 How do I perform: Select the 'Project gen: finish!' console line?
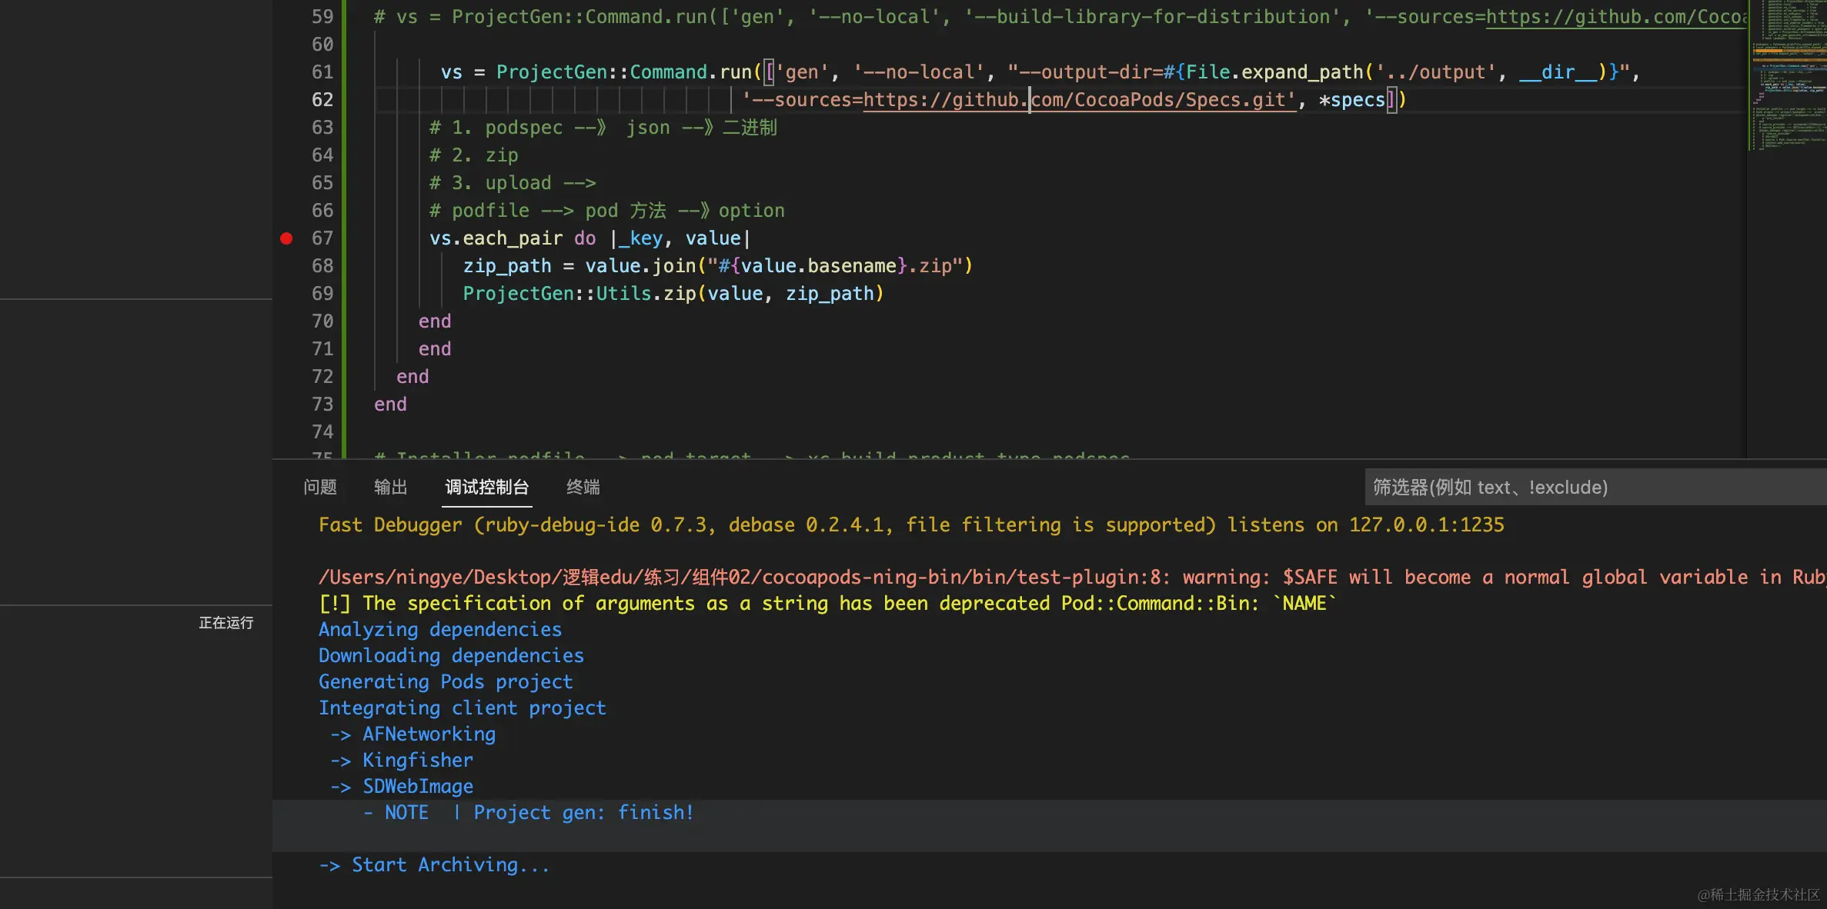pos(583,813)
